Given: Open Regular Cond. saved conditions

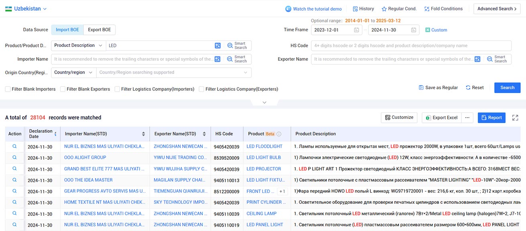Looking at the screenshot, I should 399,9.
